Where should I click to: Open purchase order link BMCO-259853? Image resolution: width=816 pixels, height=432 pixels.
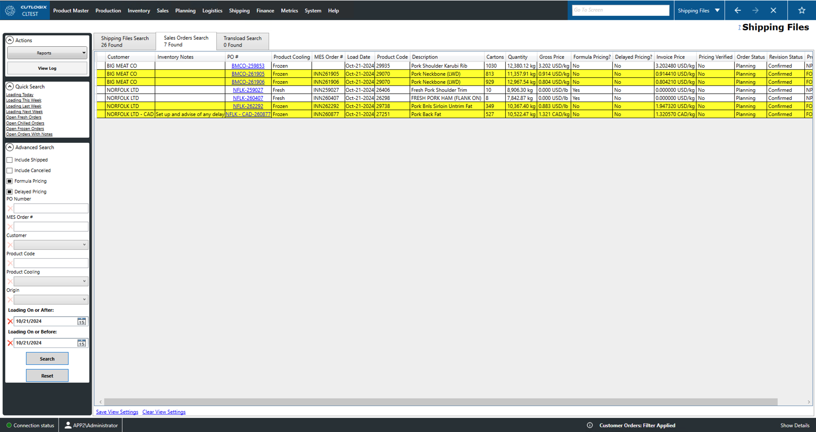click(x=248, y=65)
